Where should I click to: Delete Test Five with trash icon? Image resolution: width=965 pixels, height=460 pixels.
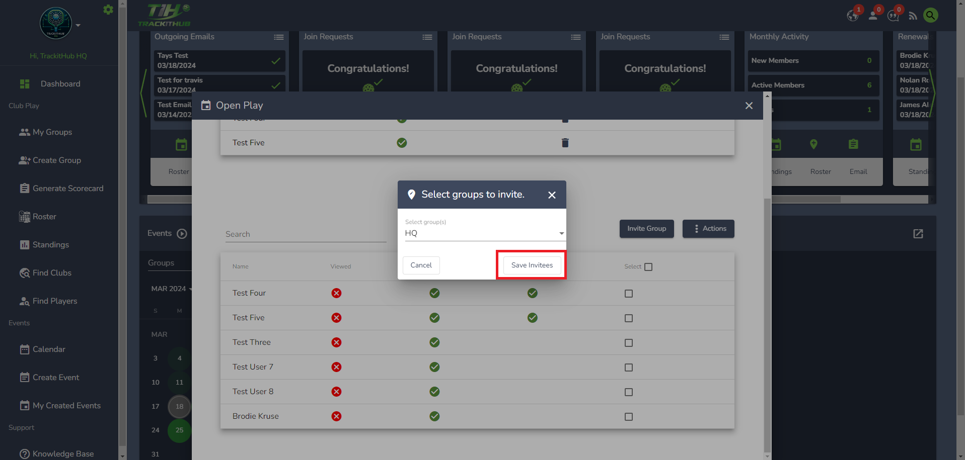click(565, 143)
